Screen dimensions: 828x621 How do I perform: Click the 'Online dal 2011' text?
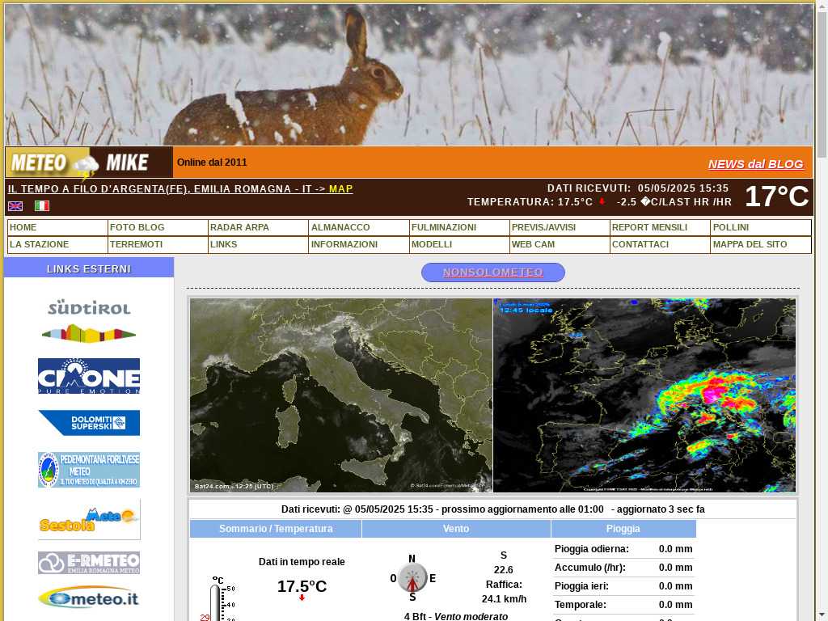(x=212, y=163)
